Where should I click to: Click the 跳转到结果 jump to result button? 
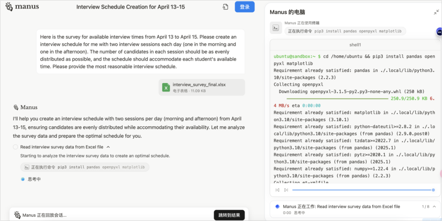(229, 215)
